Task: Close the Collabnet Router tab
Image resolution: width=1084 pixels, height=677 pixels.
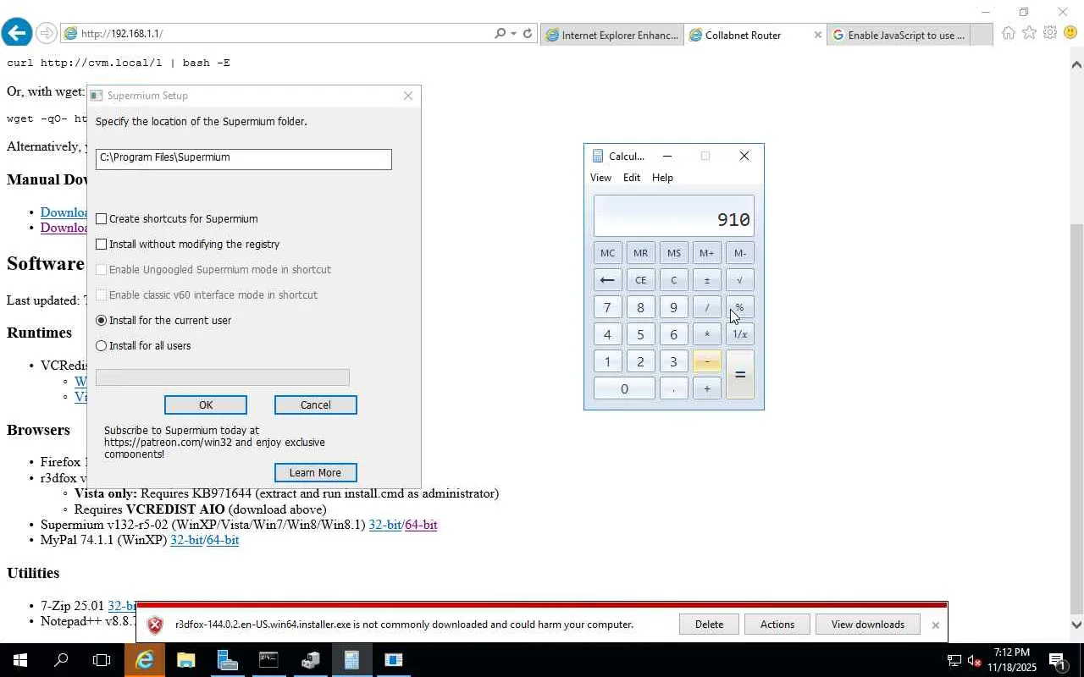Action: click(817, 35)
